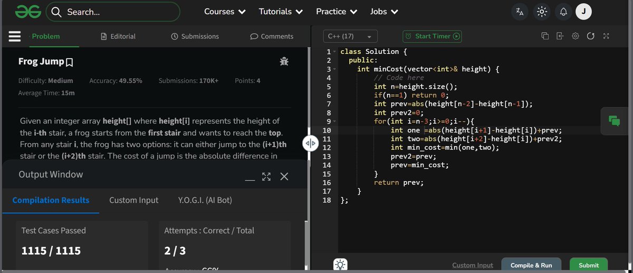633x273 pixels.
Task: Open the GeeksforGeeks logo home link
Action: coord(28,12)
